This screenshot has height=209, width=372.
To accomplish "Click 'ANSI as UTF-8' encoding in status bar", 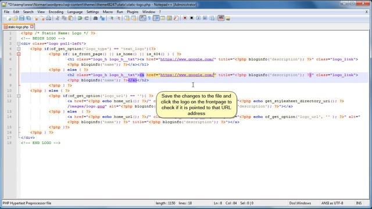I will (332, 203).
